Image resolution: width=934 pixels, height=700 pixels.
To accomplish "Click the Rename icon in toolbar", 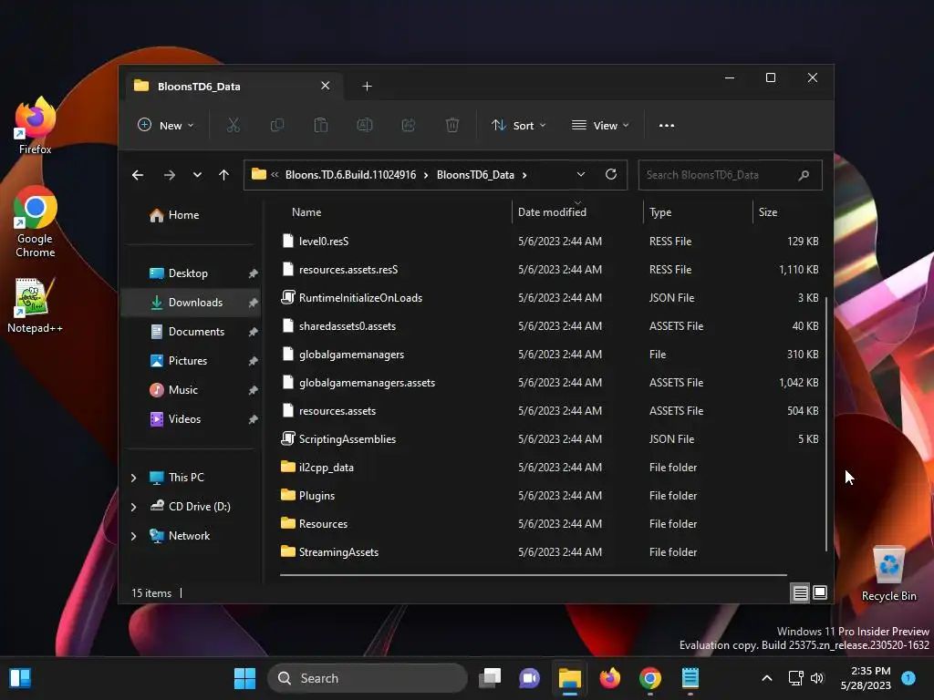I will 365,125.
